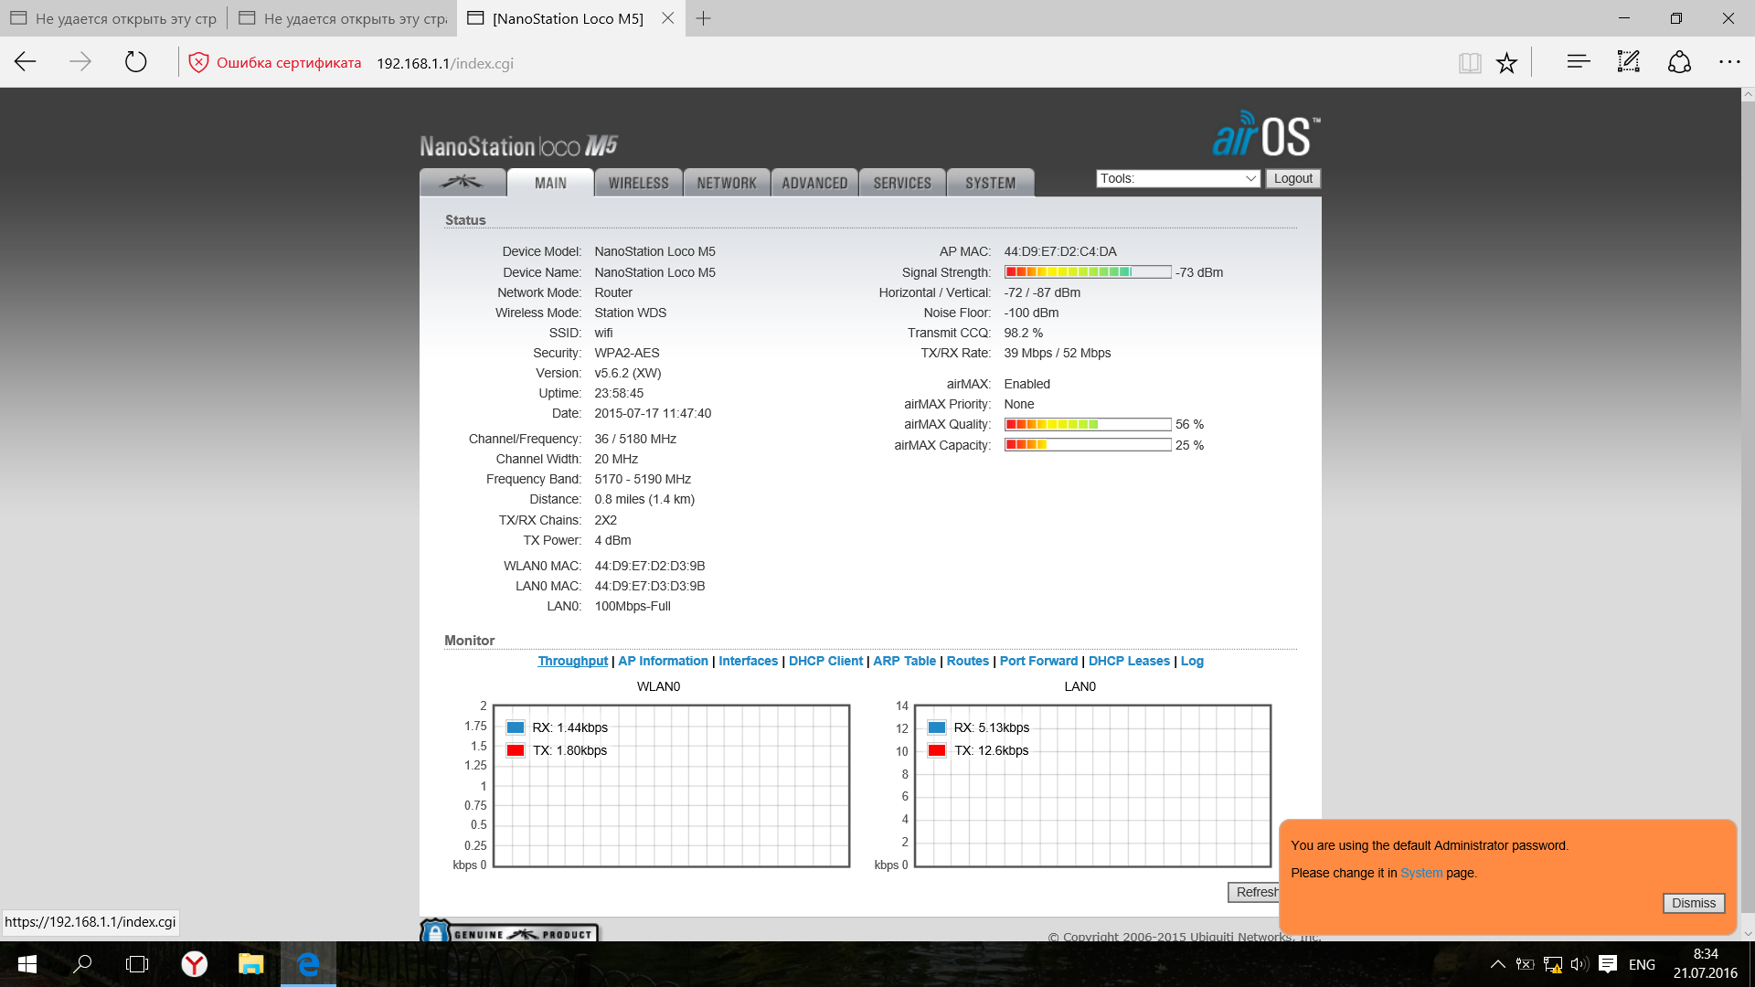Click the volume speaker tray icon
1755x987 pixels.
point(1579,964)
